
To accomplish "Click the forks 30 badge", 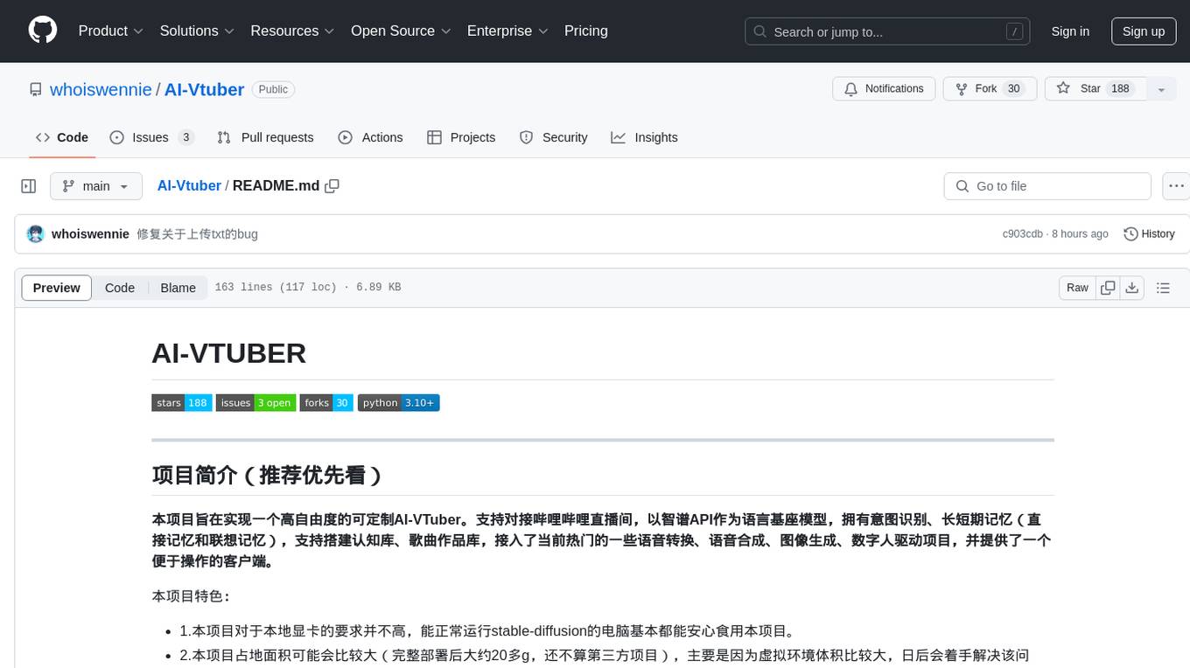I will (x=326, y=403).
